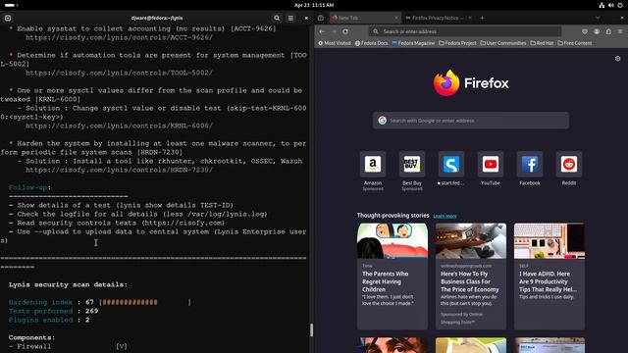The height and width of the screenshot is (353, 628).
Task: Click the Firewall component line in terminal
Action: tap(68, 346)
